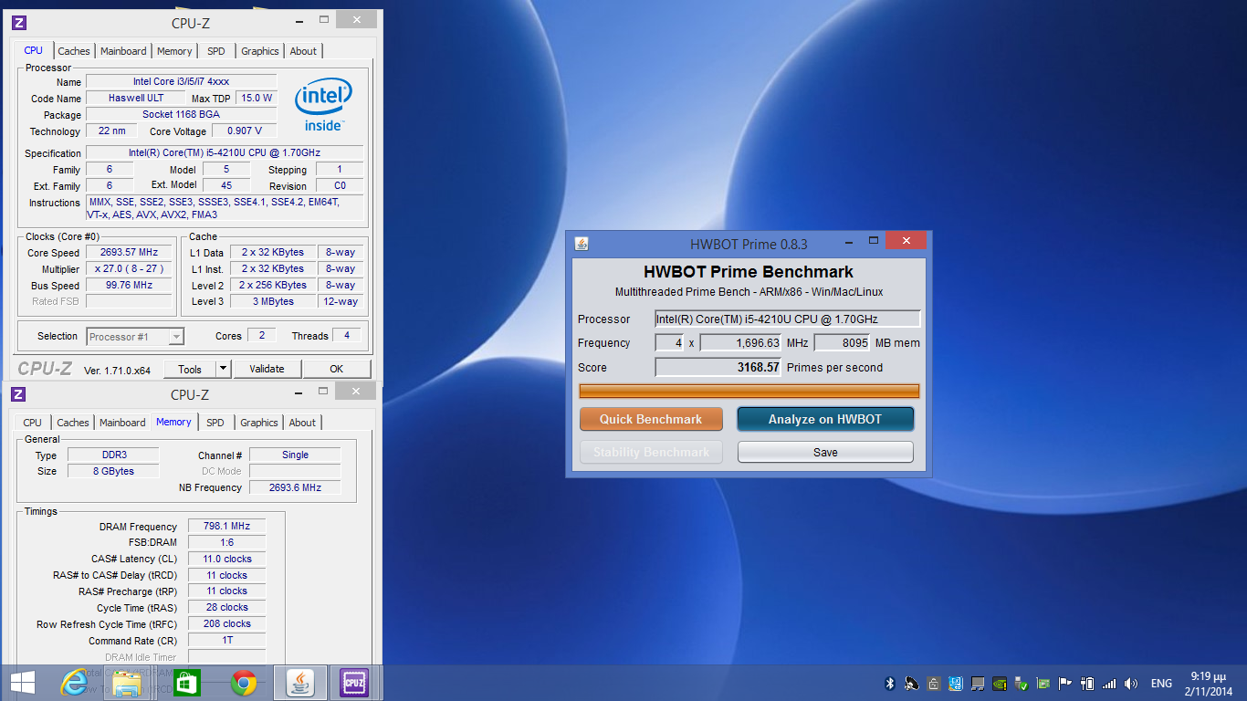Viewport: 1247px width, 701px height.
Task: Launch Google Chrome from taskbar
Action: [243, 683]
